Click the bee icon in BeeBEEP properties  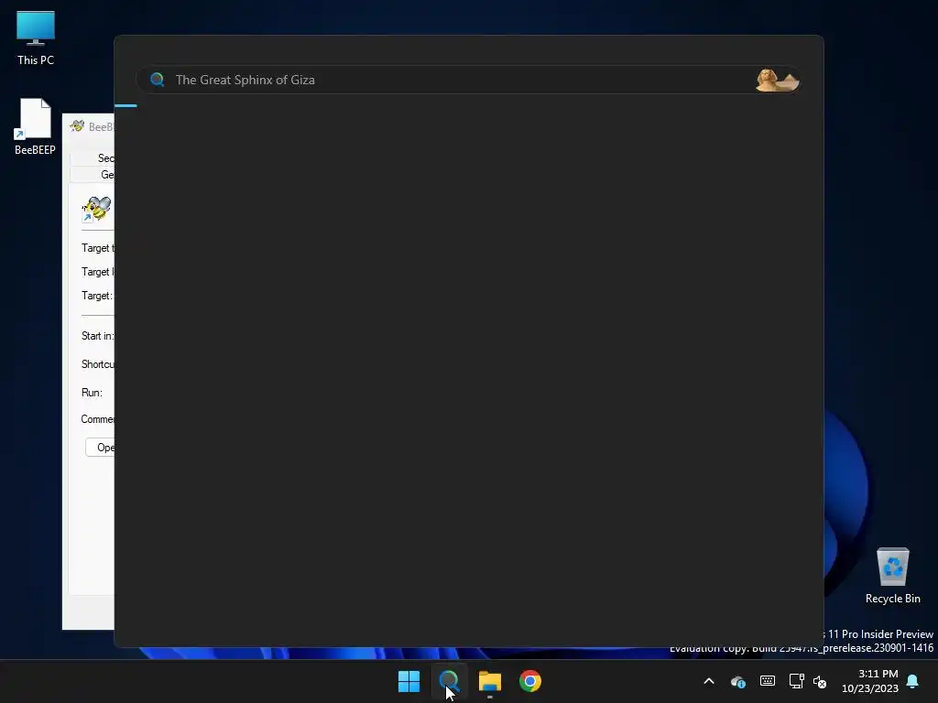[97, 210]
